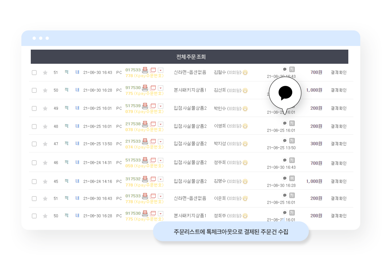Check the box on the bottom 정희주 order row
The height and width of the screenshot is (255, 382).
(34, 216)
